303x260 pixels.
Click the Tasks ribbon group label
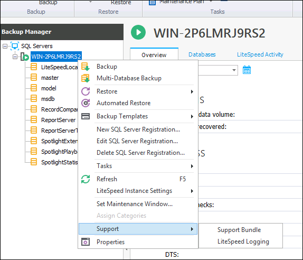pos(217,12)
